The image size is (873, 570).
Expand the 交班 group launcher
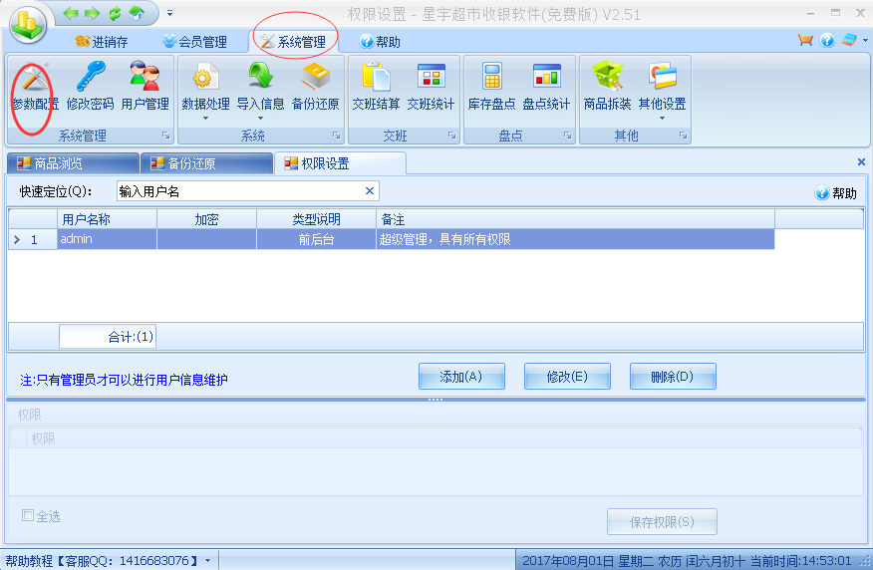pos(452,136)
